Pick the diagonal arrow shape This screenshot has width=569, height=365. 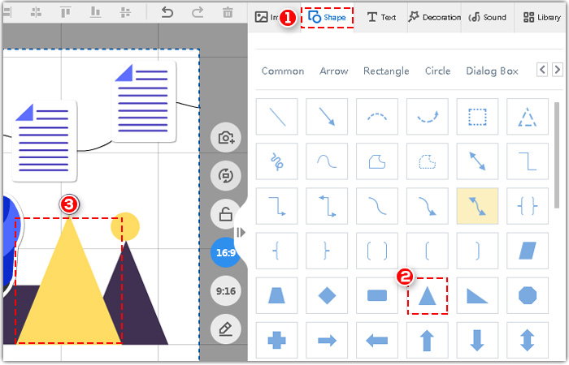[327, 117]
